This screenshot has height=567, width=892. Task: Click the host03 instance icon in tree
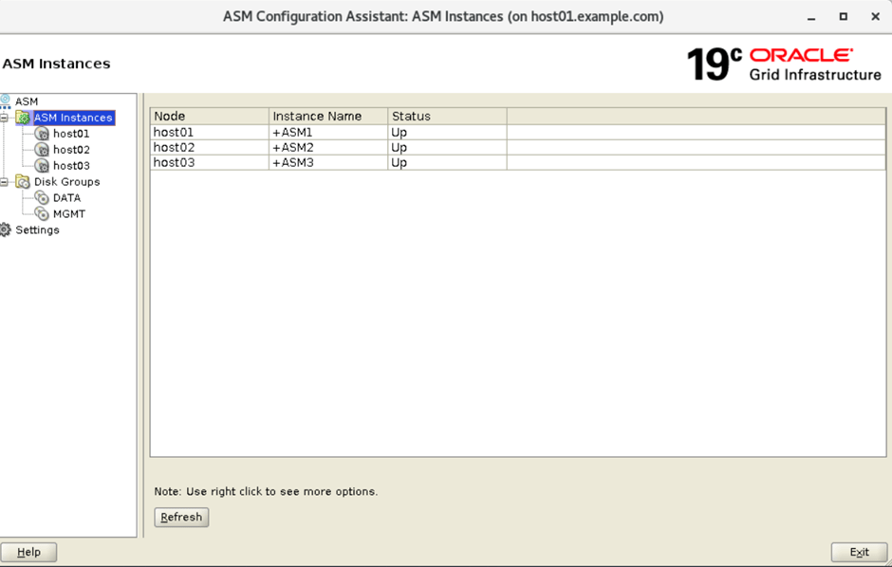pyautogui.click(x=42, y=165)
